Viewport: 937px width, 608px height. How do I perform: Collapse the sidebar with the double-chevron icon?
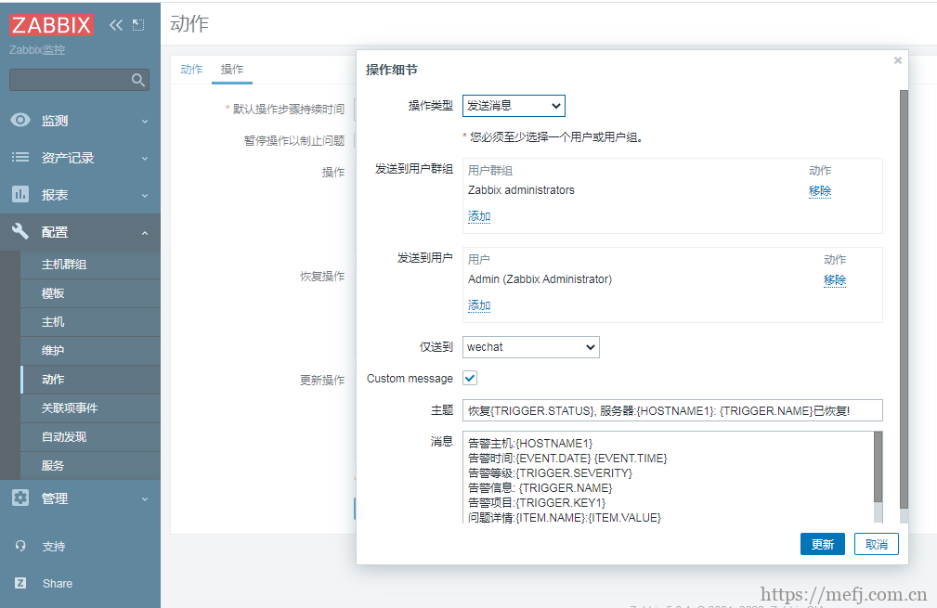(115, 25)
